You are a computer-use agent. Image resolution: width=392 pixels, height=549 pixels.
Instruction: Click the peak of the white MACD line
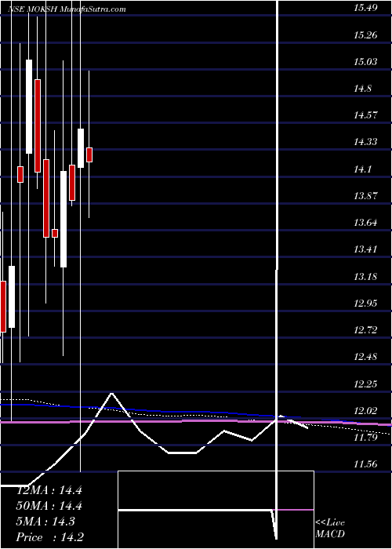tap(112, 394)
